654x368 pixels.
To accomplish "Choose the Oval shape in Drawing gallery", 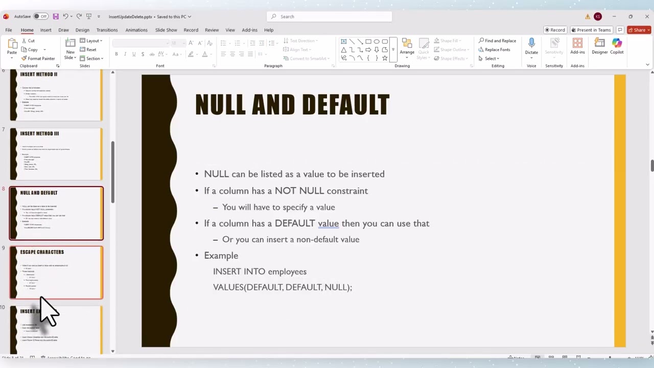I will tap(377, 41).
